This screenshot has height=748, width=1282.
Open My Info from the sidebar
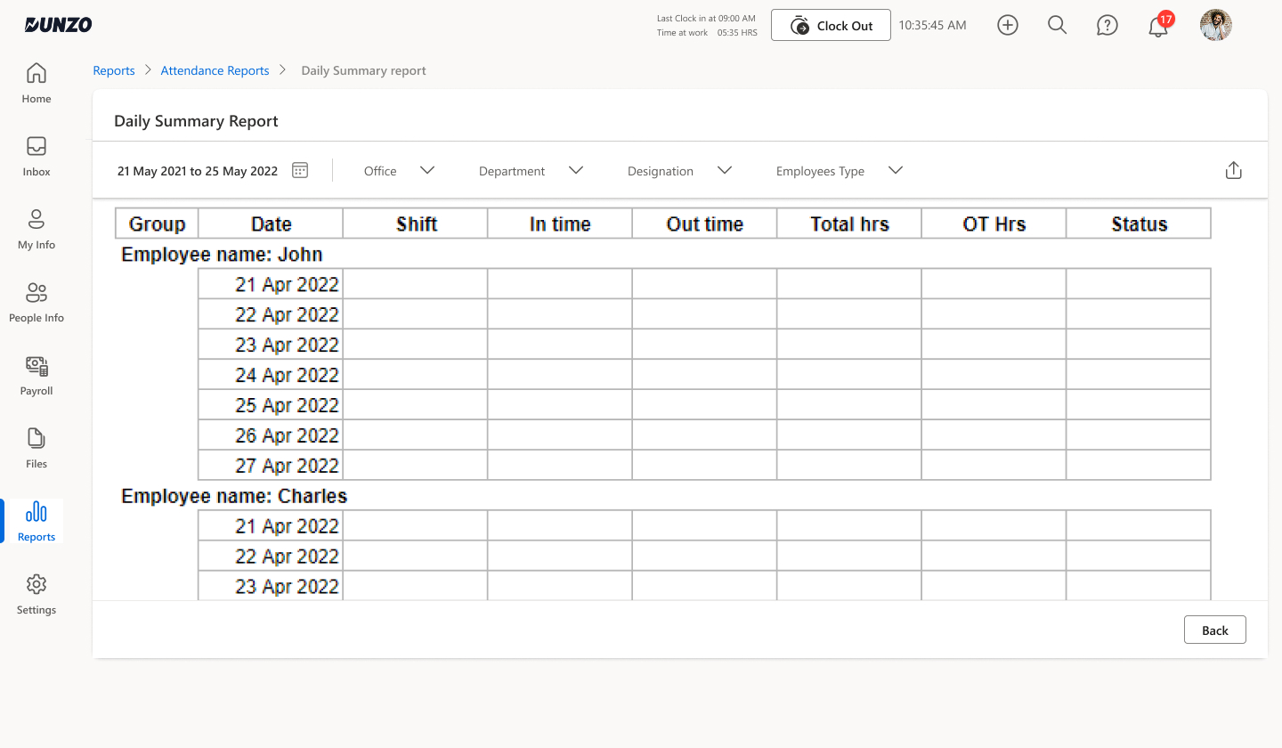tap(36, 230)
